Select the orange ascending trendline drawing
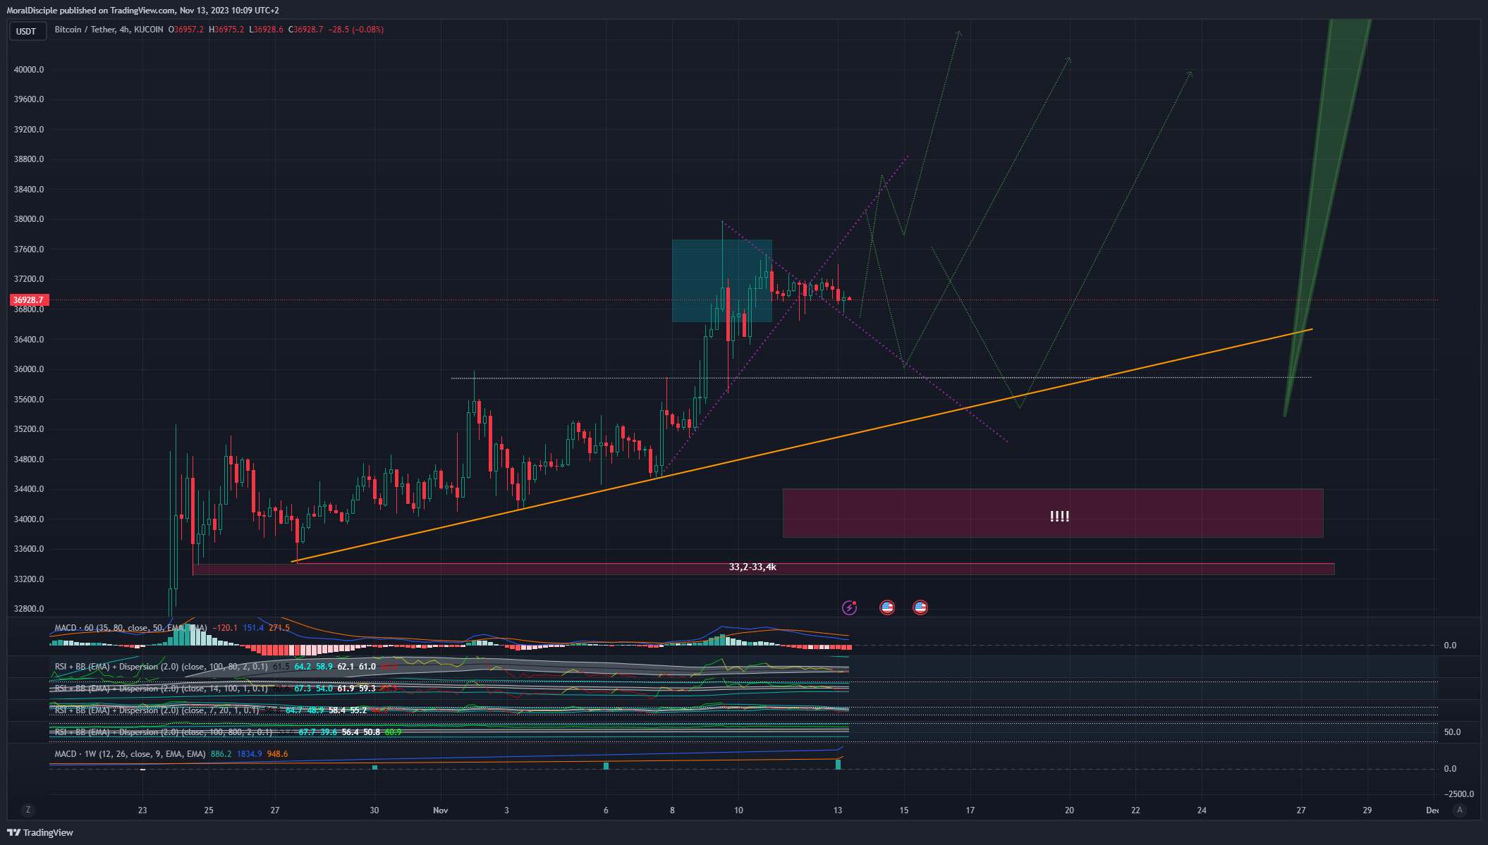1488x845 pixels. click(802, 445)
